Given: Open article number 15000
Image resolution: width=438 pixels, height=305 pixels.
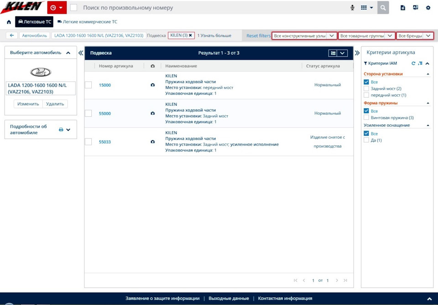Looking at the screenshot, I should [x=105, y=85].
